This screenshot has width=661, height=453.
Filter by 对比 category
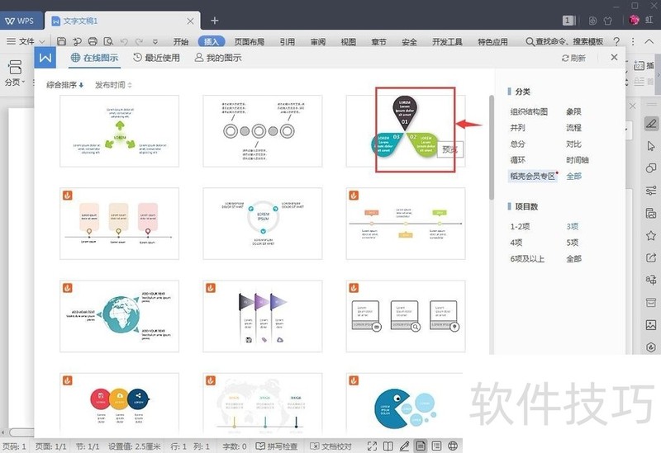pos(573,144)
